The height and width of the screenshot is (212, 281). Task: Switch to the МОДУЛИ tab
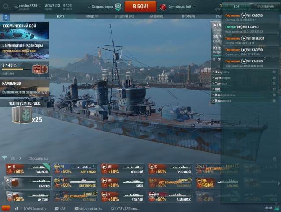pos(93,16)
